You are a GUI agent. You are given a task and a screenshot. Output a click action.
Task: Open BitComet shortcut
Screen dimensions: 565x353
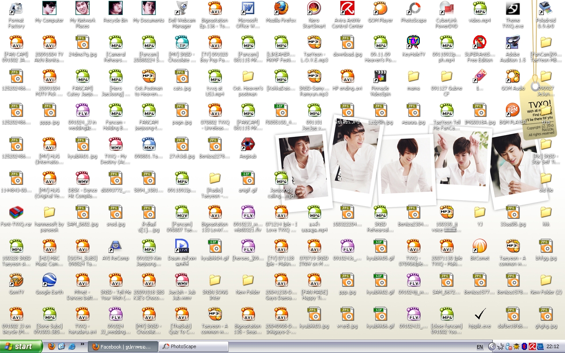480,246
